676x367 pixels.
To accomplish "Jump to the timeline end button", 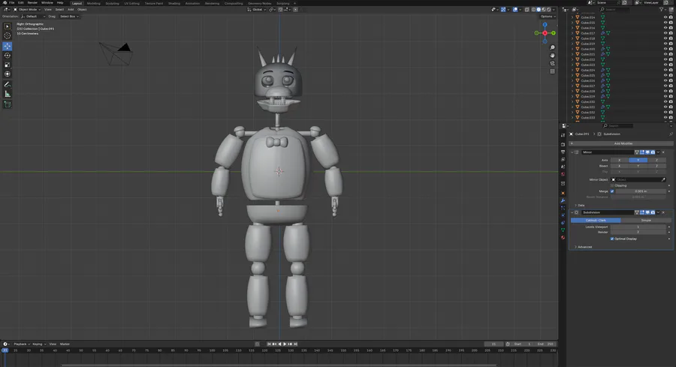I will [x=295, y=344].
